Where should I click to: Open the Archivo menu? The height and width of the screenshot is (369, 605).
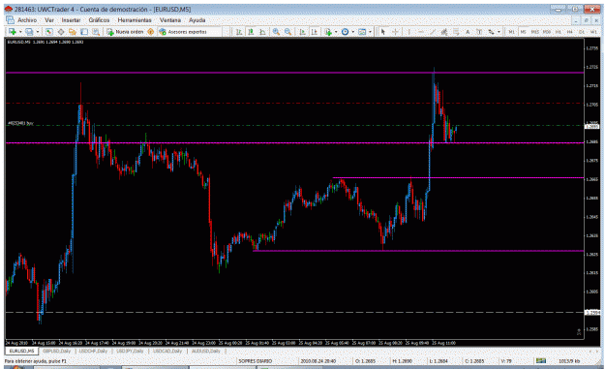[27, 20]
